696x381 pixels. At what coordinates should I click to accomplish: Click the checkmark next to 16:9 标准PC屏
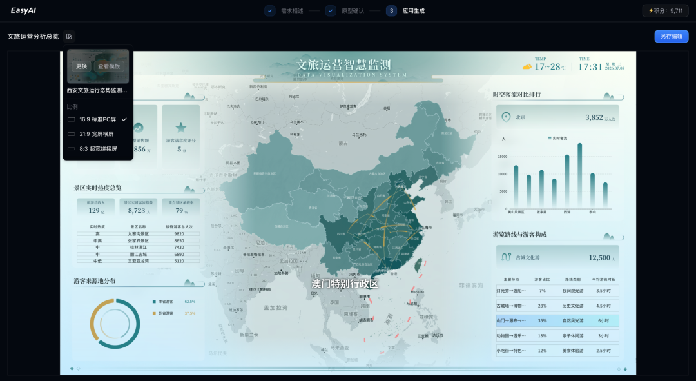(x=124, y=119)
